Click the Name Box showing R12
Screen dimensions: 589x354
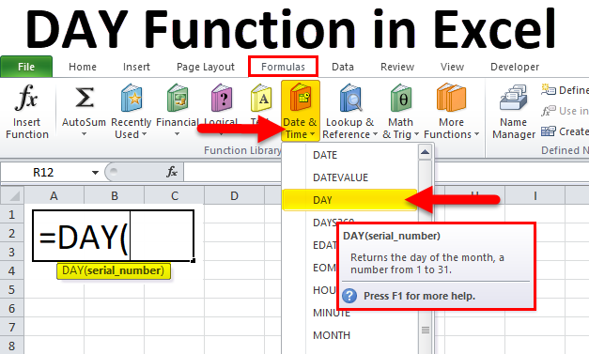pyautogui.click(x=43, y=173)
